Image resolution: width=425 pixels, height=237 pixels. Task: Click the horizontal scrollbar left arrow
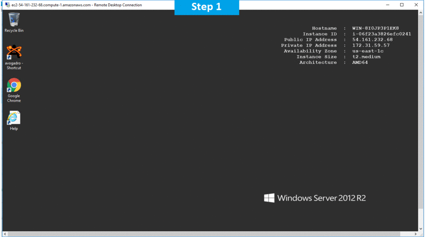[x=5, y=234]
